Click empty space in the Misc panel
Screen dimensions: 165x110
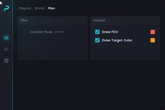pyautogui.click(x=53, y=48)
